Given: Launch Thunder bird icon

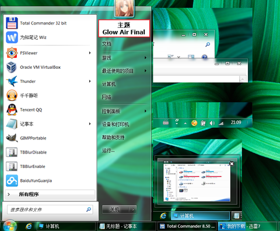Looking at the screenshot, I should pos(12,81).
